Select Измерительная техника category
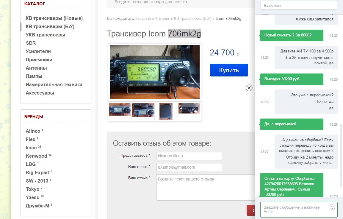Screen dimensions: 343x219 point(54,84)
